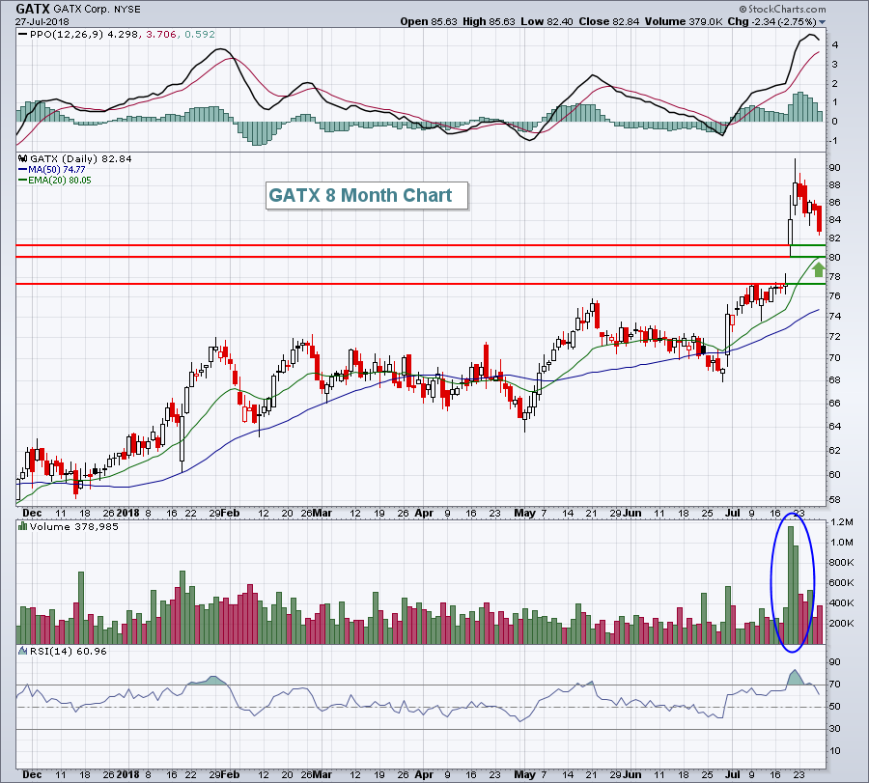The width and height of the screenshot is (869, 783).
Task: Click the 1.2M volume axis label
Action: point(841,522)
